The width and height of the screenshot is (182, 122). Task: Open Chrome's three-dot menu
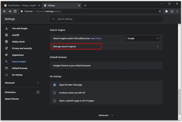[x=177, y=11]
